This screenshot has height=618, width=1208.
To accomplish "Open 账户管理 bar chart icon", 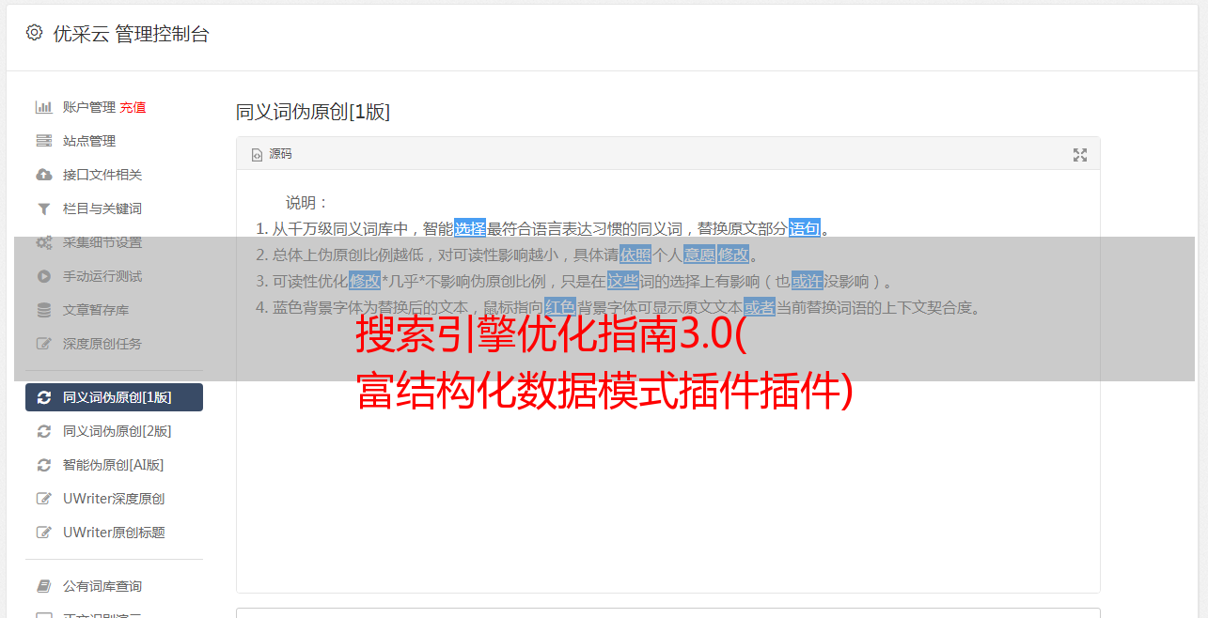I will (x=43, y=107).
